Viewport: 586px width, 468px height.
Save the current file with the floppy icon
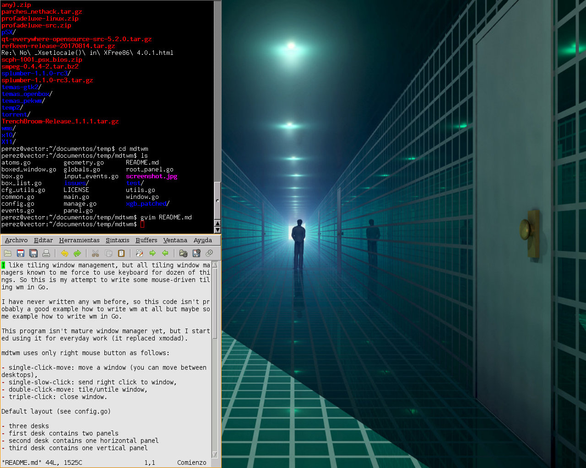[21, 253]
